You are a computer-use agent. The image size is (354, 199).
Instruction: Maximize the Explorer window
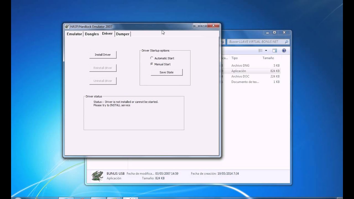(275, 33)
